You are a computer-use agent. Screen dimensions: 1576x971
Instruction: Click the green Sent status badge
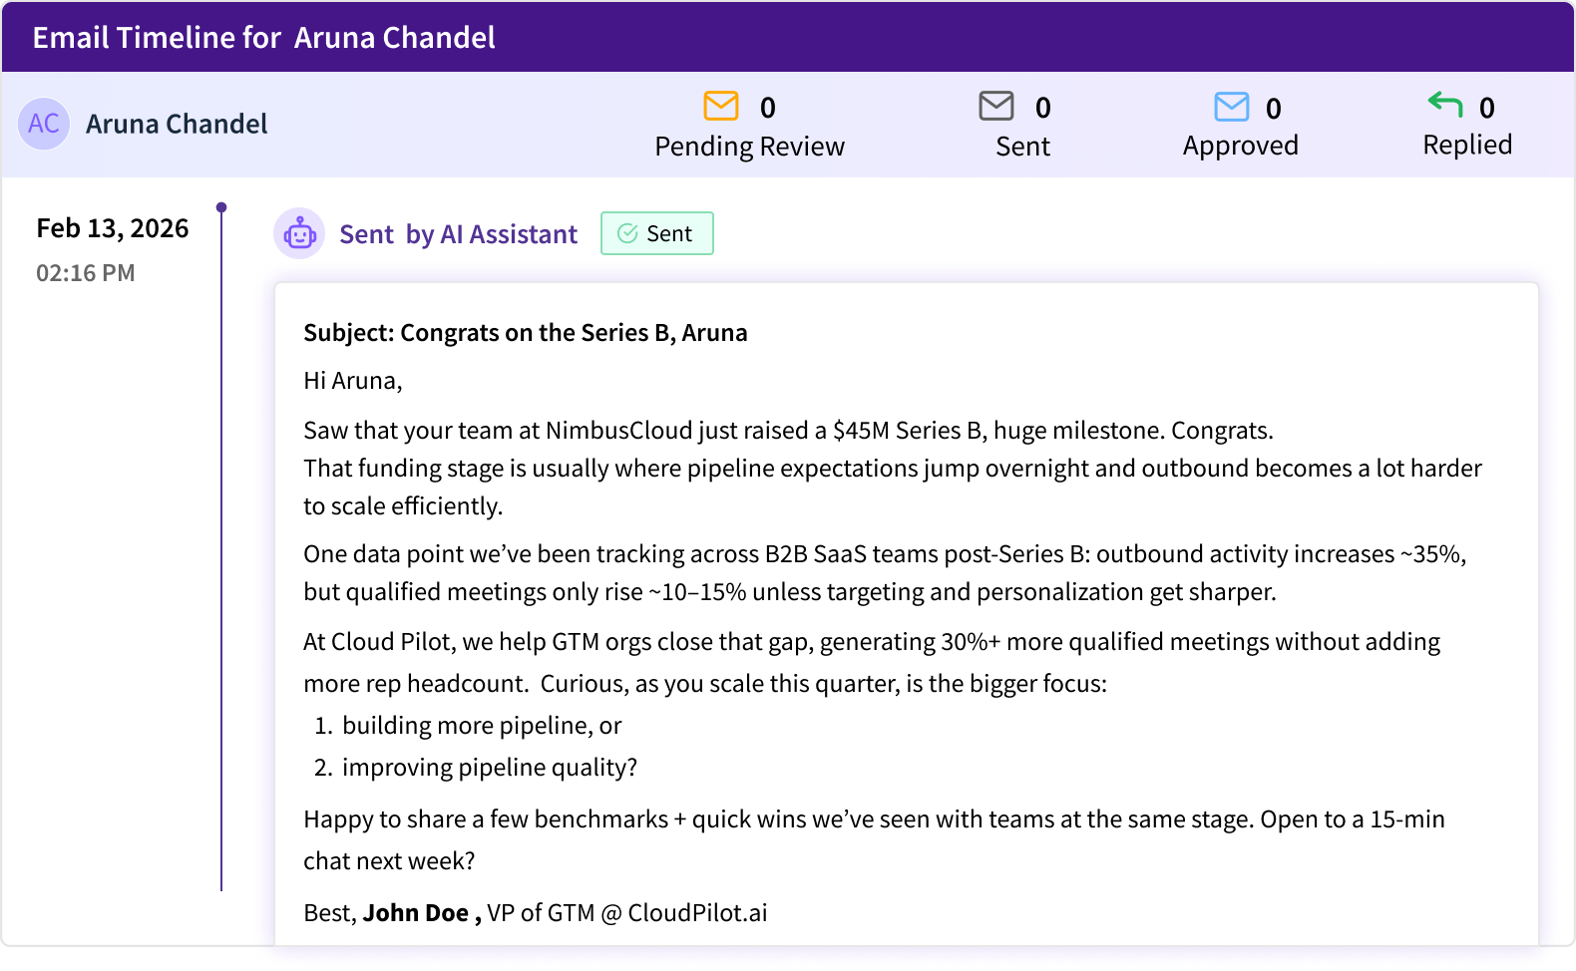point(657,233)
